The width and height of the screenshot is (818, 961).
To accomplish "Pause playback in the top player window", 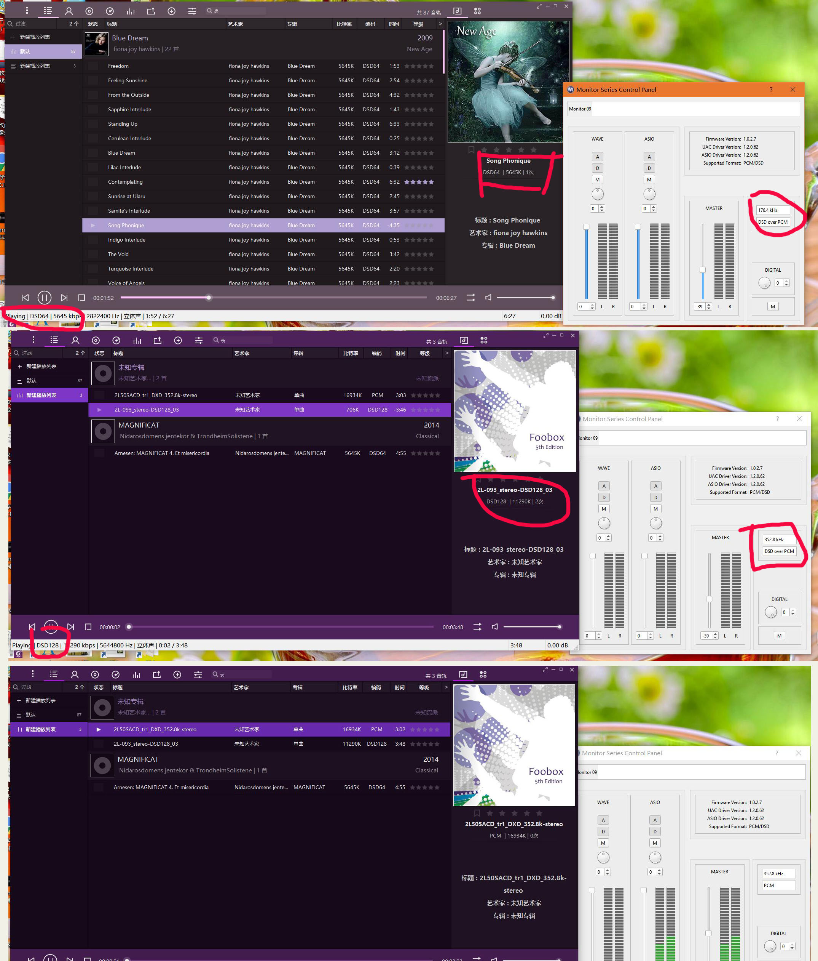I will 45,297.
